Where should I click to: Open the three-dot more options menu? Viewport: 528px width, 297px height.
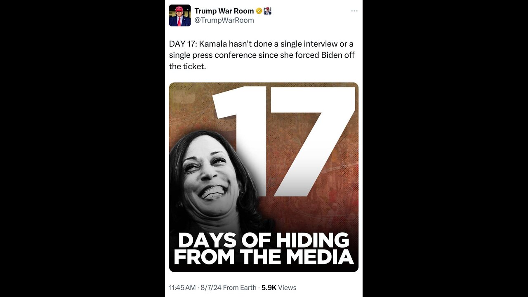tap(354, 11)
